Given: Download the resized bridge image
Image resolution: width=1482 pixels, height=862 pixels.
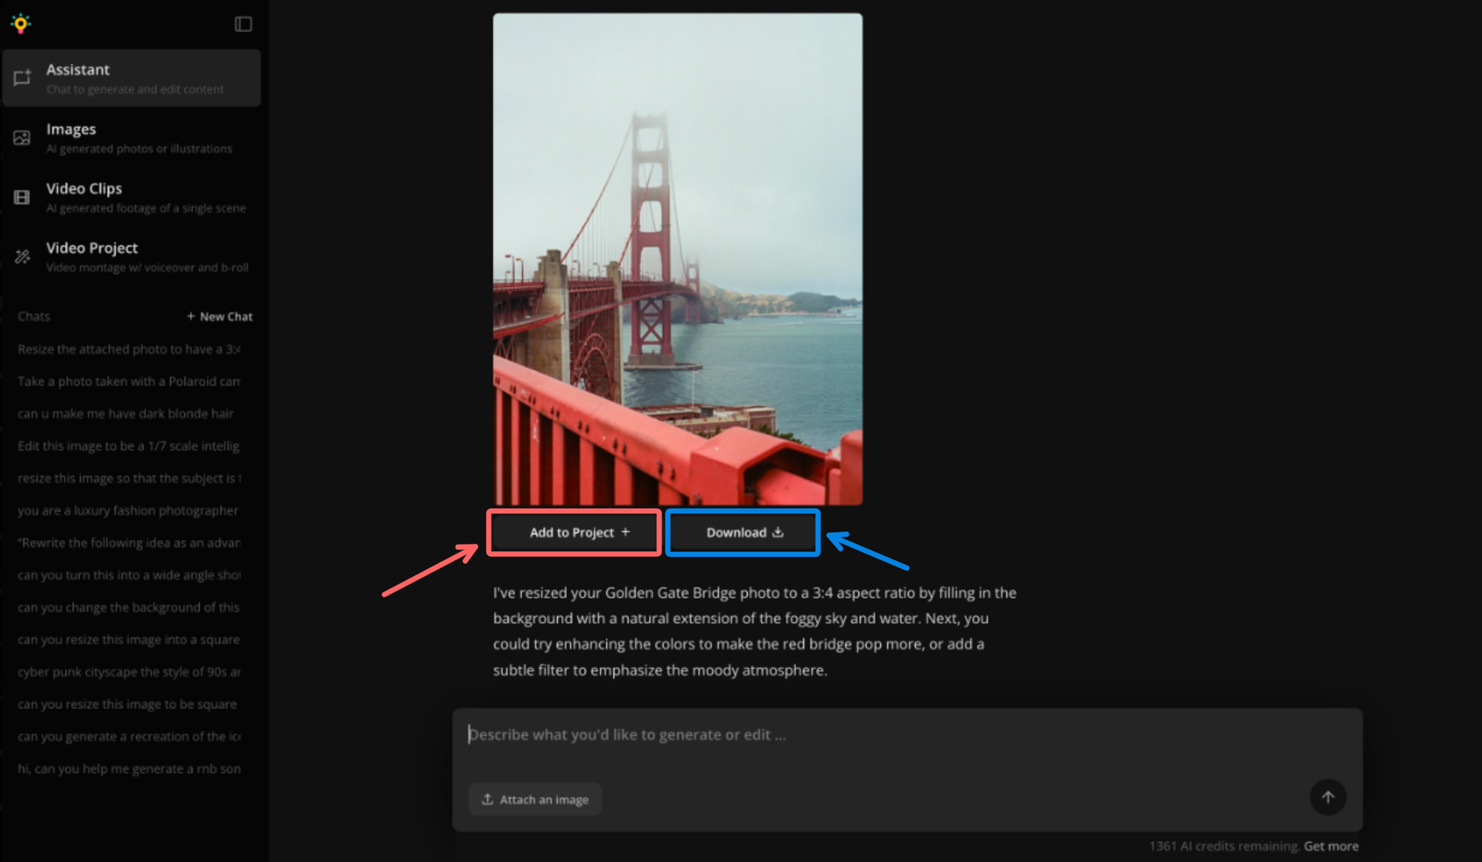Looking at the screenshot, I should pos(742,532).
